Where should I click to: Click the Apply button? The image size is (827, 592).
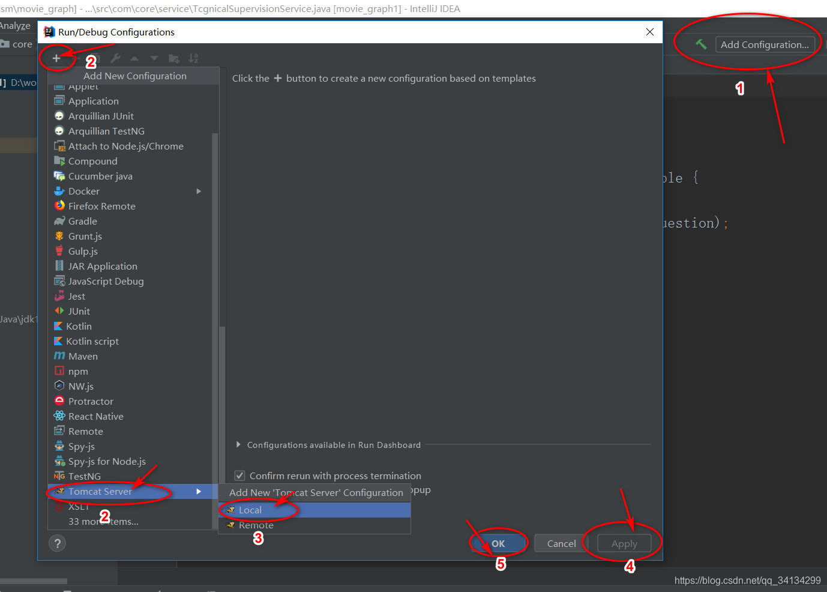coord(624,543)
